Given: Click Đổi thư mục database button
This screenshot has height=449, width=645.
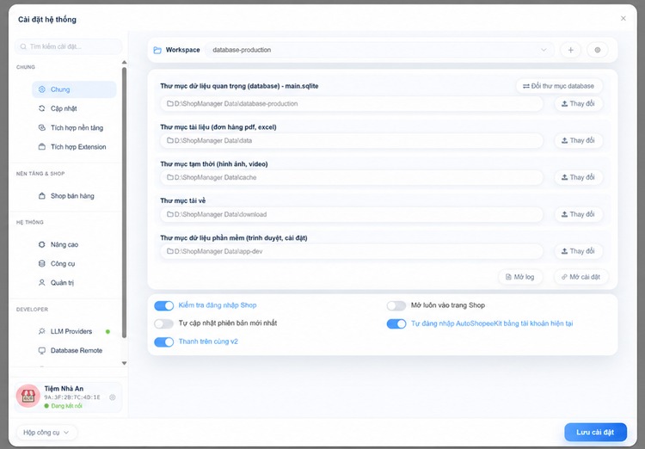Looking at the screenshot, I should (x=559, y=86).
